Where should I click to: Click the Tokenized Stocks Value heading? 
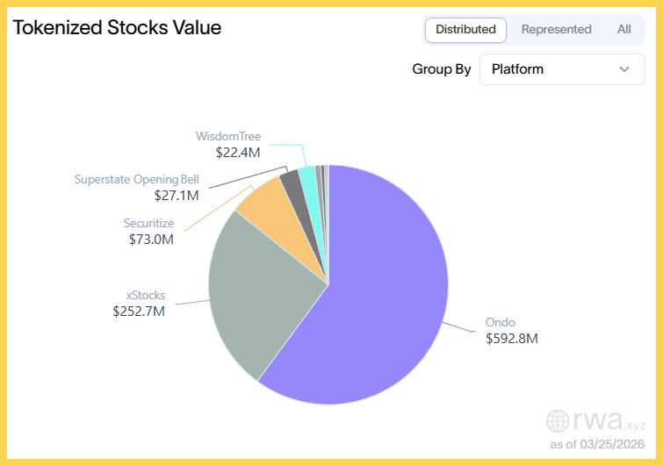click(117, 28)
